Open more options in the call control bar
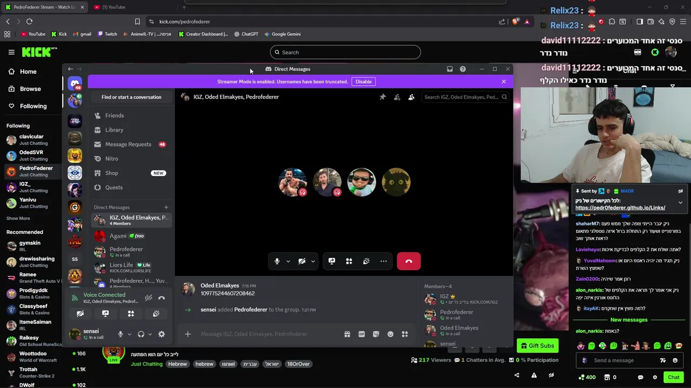The height and width of the screenshot is (388, 691). click(384, 261)
